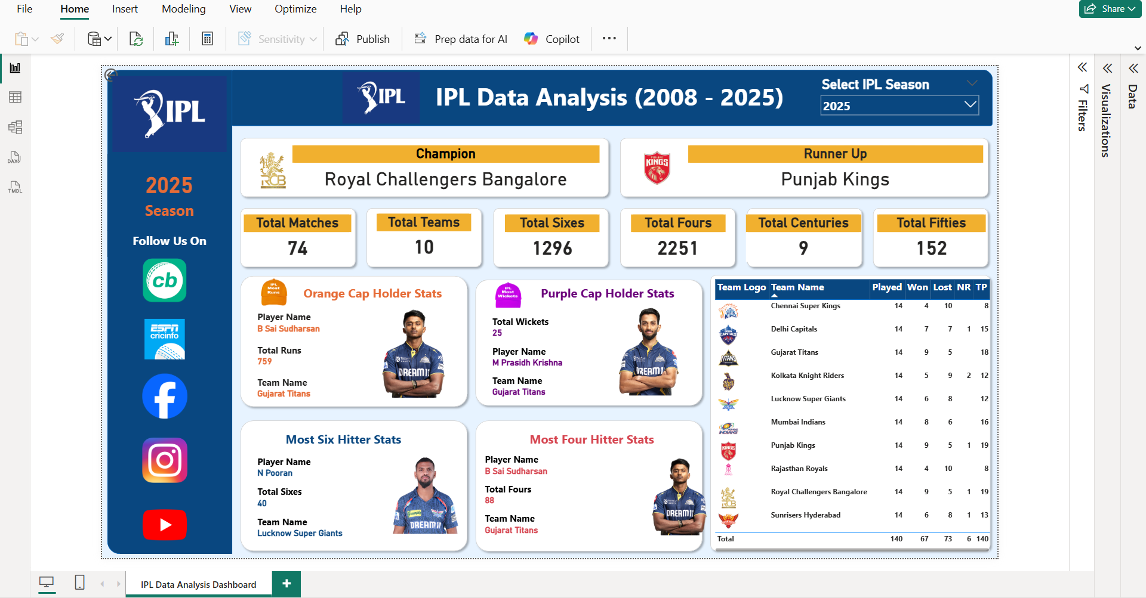Switch to desktop layout icon
The image size is (1146, 598).
coord(47,582)
